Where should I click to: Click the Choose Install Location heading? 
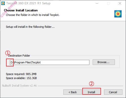pos(21,10)
